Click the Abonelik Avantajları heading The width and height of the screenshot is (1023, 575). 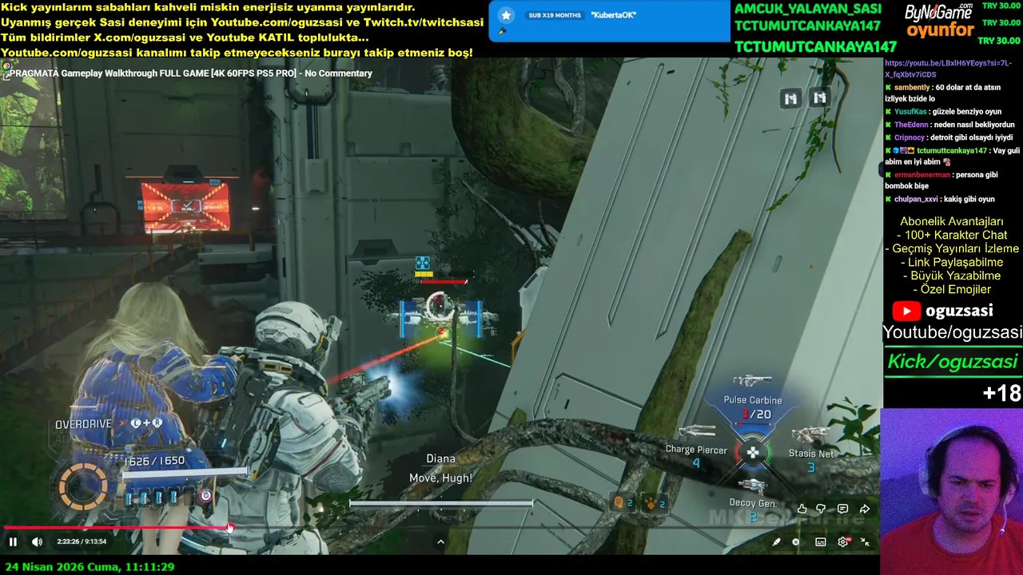tap(951, 221)
